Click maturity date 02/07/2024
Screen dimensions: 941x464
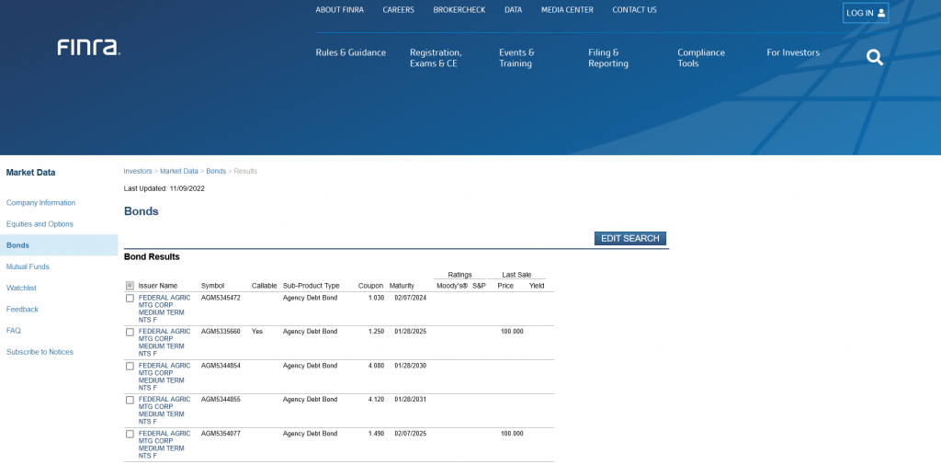[x=411, y=298]
